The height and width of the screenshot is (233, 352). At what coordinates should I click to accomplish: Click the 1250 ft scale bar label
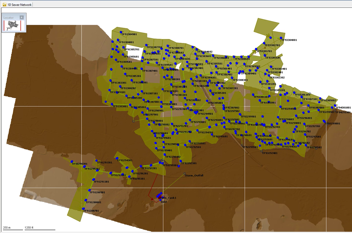29,228
